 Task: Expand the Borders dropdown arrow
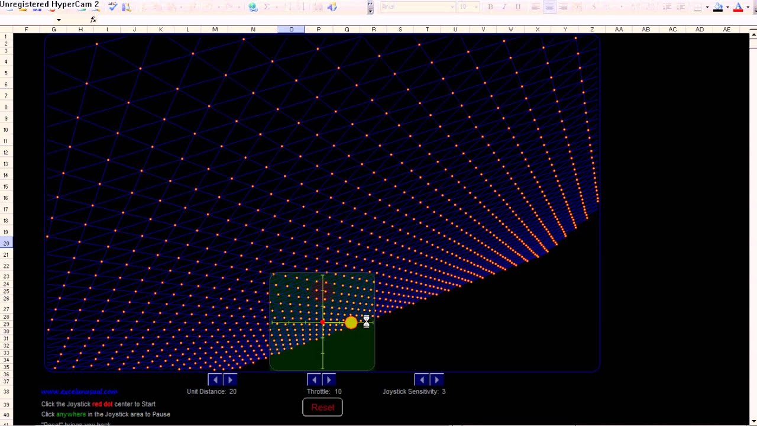(707, 7)
